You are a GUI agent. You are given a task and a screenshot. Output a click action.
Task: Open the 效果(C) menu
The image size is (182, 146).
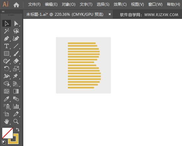[x=120, y=4]
